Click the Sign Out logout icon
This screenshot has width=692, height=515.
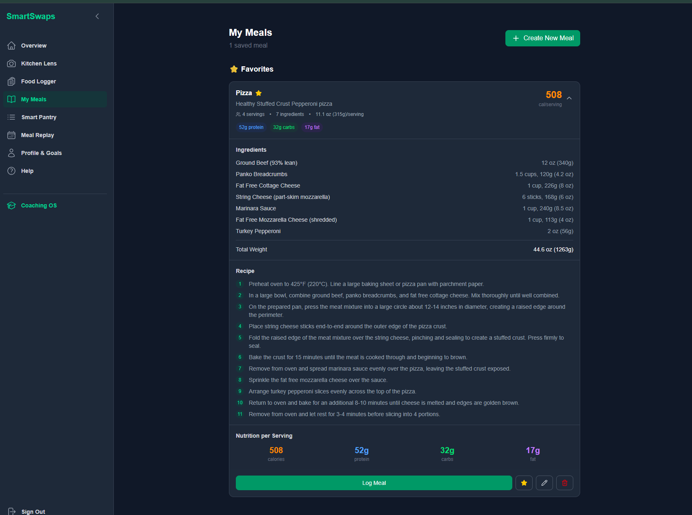point(11,511)
